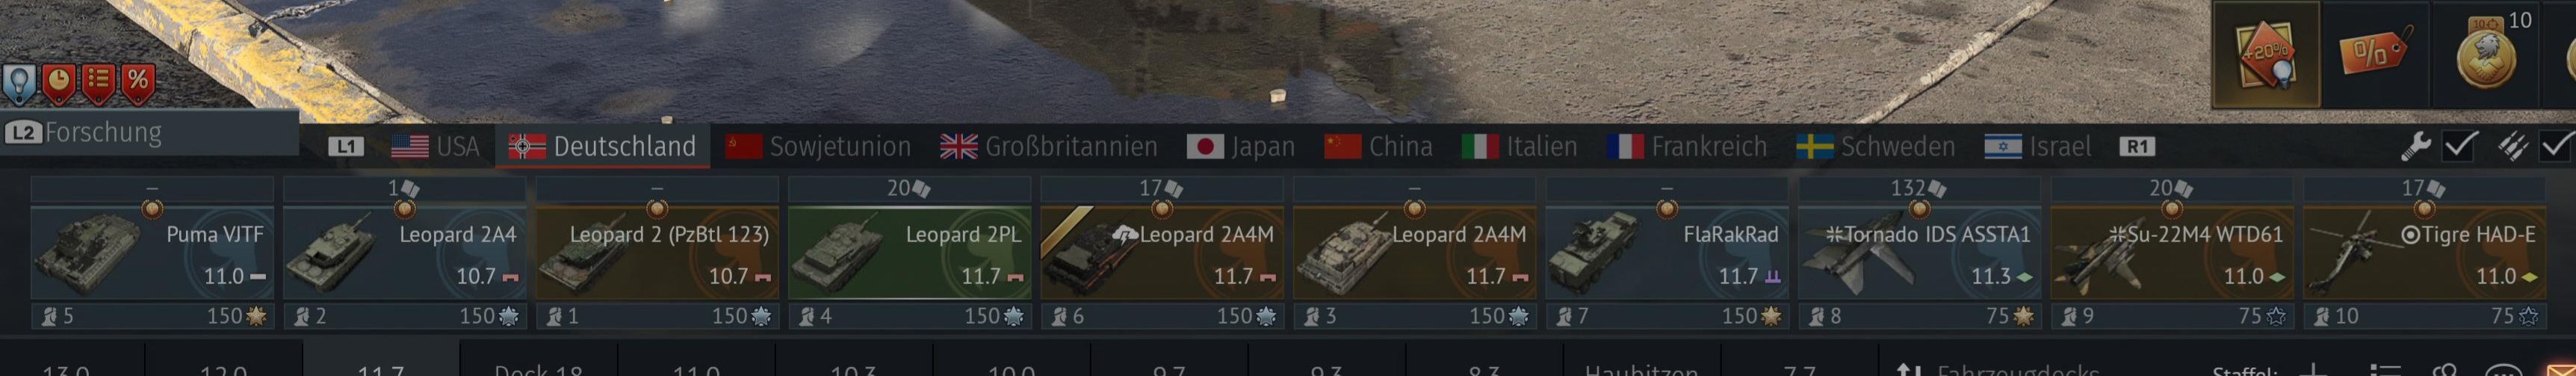Click the red list badge icon
This screenshot has width=2576, height=376.
(98, 83)
